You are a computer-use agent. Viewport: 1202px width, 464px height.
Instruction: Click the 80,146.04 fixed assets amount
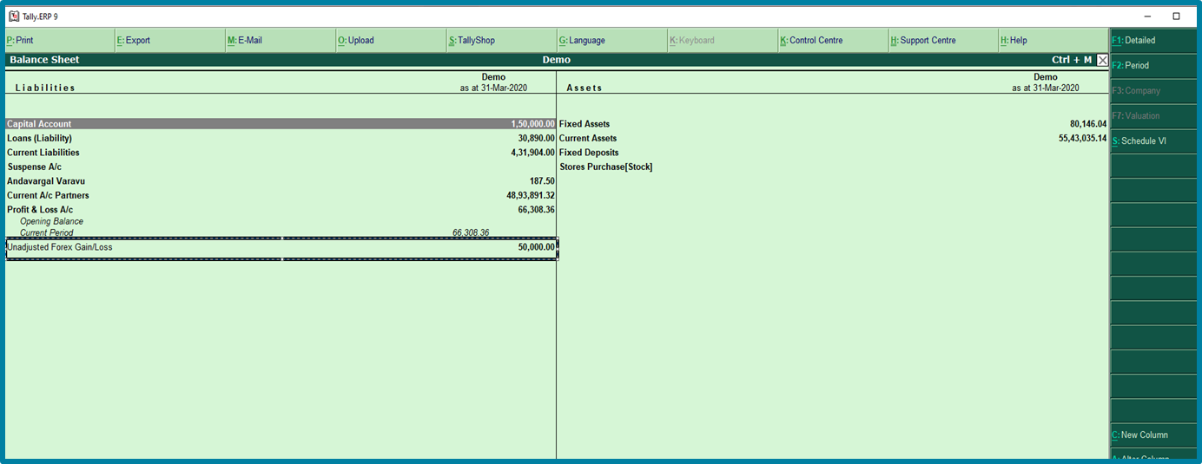(1088, 124)
